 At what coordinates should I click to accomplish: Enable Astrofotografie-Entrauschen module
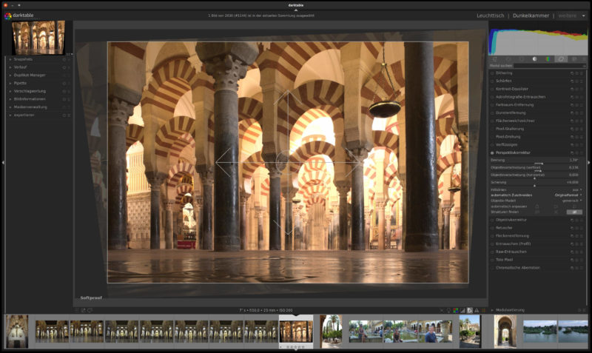point(492,97)
